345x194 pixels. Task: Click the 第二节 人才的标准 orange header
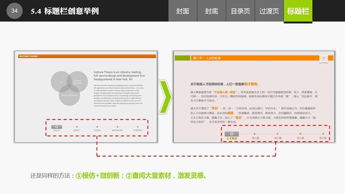point(255,58)
